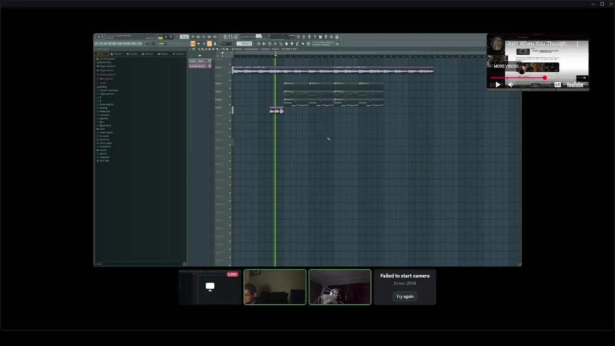The image size is (615, 346).
Task: Click the info circle icon in toolbar
Action: [332, 37]
